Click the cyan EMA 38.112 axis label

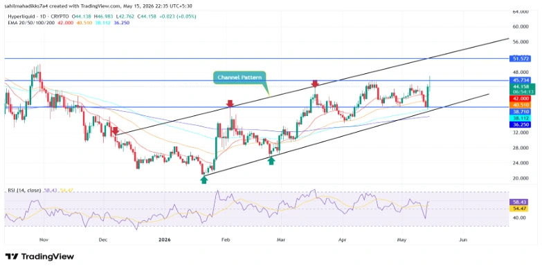point(520,118)
